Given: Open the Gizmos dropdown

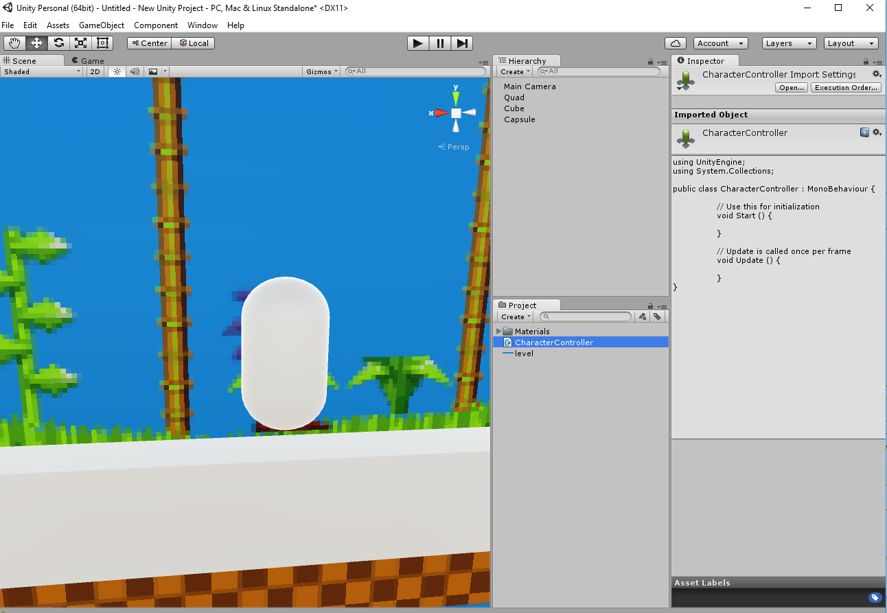Looking at the screenshot, I should click(x=322, y=71).
